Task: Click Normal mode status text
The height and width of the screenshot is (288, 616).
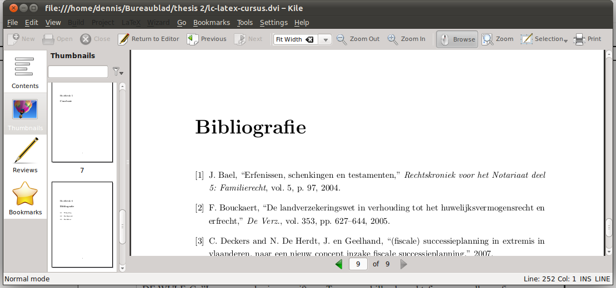Action: pyautogui.click(x=27, y=279)
